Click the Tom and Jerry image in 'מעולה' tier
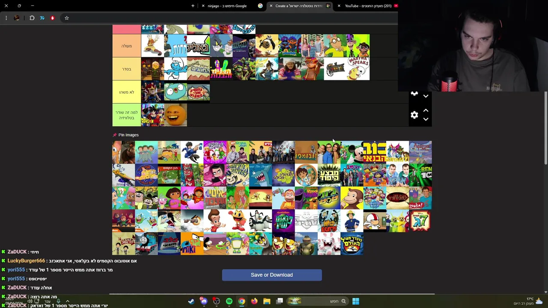Viewport: 548px width, 308px height. tap(221, 46)
